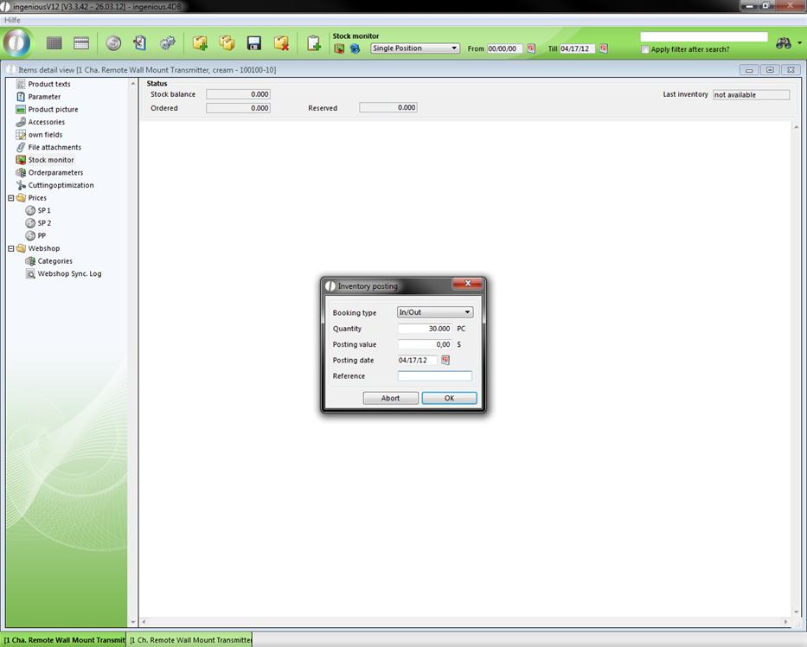Open the Single Position dropdown
807x647 pixels.
tap(414, 48)
